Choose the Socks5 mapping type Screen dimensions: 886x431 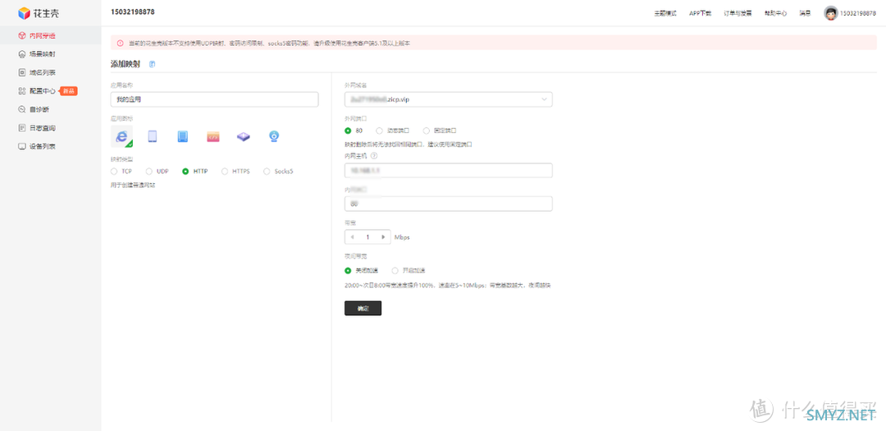click(x=267, y=172)
